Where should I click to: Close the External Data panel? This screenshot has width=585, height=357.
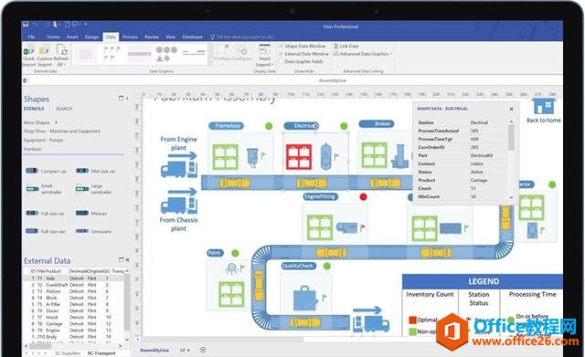point(127,259)
